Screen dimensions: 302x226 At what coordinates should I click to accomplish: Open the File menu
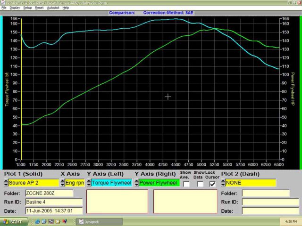tap(4, 8)
